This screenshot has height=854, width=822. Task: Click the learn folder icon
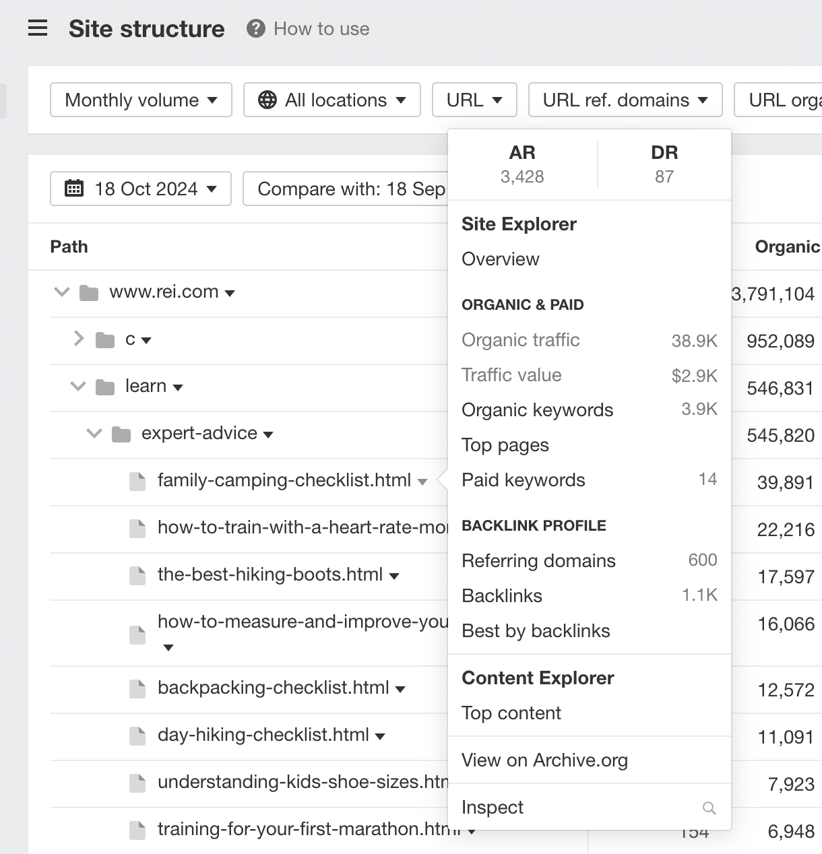point(105,387)
